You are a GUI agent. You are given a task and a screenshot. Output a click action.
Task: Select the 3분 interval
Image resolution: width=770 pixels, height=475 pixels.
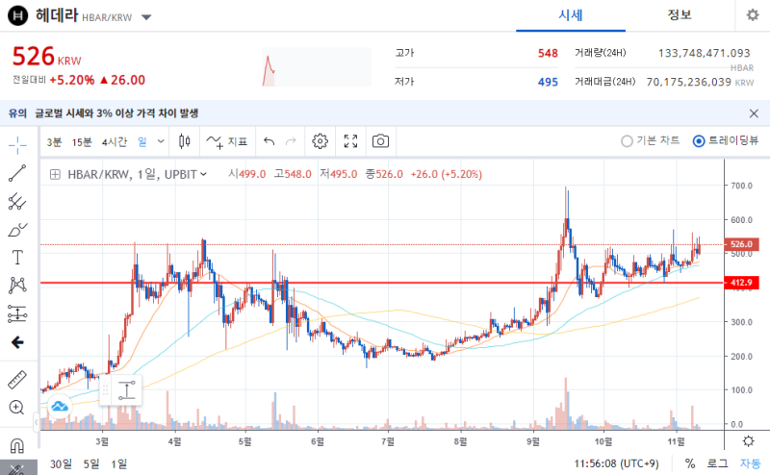[54, 141]
